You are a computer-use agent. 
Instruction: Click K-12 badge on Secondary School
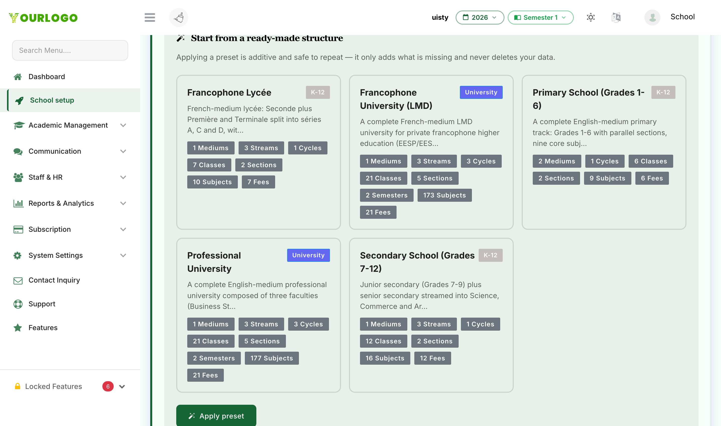pos(490,255)
